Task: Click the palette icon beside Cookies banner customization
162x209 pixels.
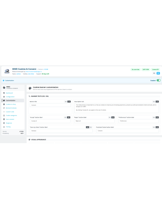Action: point(30,88)
